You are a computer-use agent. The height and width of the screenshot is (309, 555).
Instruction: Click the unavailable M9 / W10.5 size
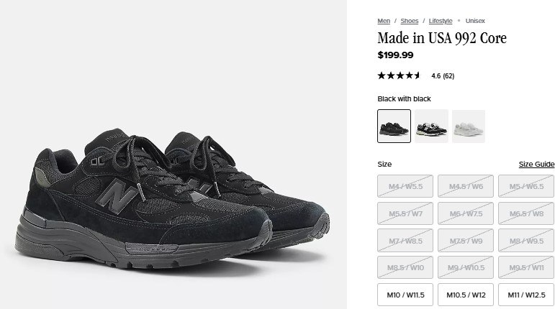[x=466, y=267]
